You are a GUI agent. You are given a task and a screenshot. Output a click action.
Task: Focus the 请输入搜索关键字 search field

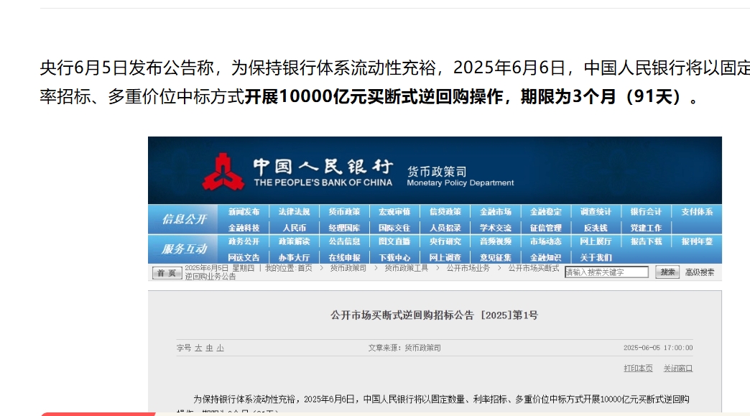tap(606, 272)
